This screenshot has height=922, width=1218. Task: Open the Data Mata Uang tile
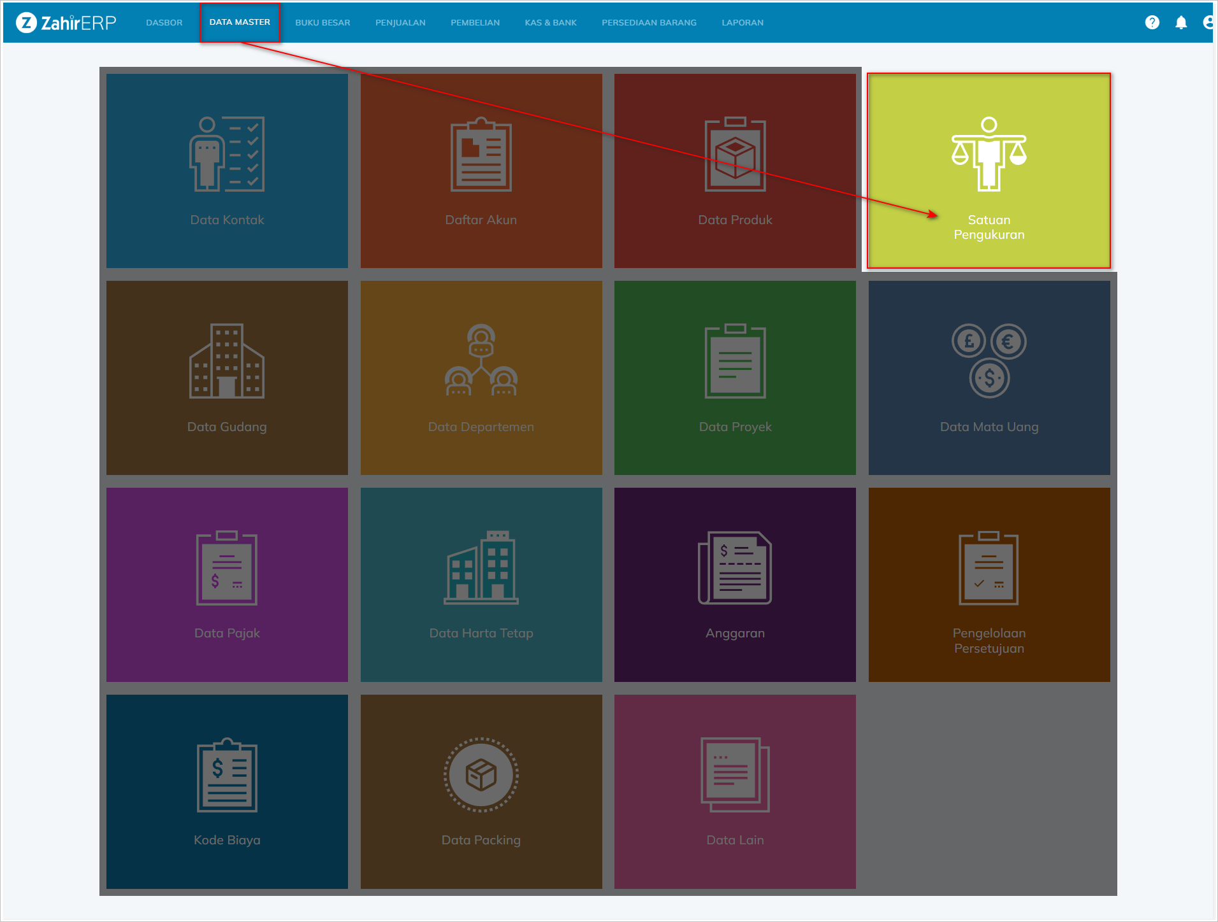click(989, 378)
